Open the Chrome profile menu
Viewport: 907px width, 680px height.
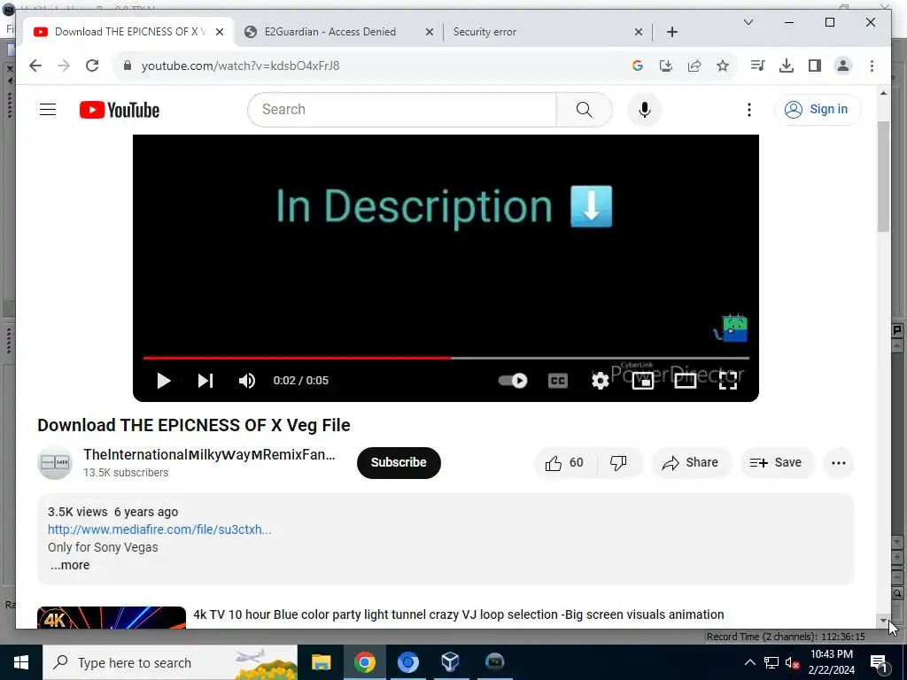(843, 66)
